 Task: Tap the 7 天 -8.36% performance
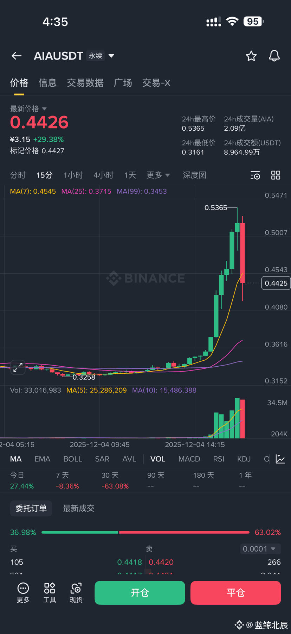(67, 481)
